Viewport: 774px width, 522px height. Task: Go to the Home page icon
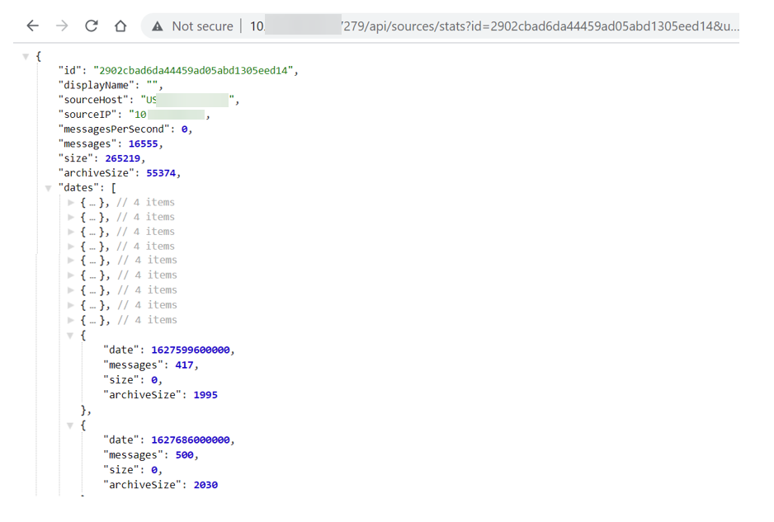[x=120, y=26]
